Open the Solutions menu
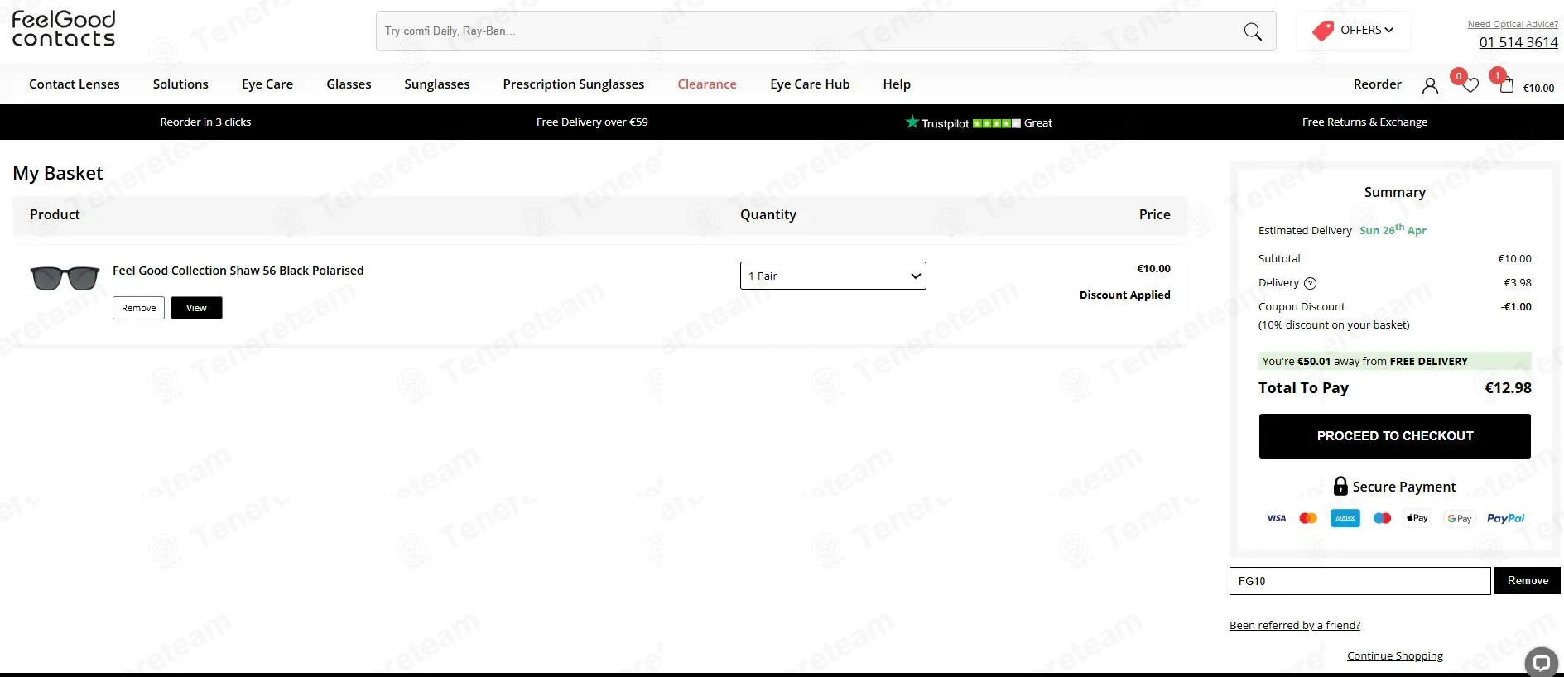Viewport: 1564px width, 677px height. pyautogui.click(x=180, y=84)
